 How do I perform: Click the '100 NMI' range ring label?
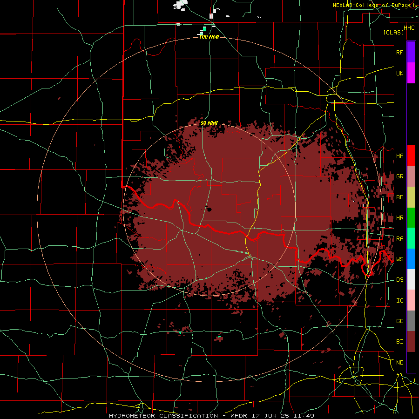209,37
